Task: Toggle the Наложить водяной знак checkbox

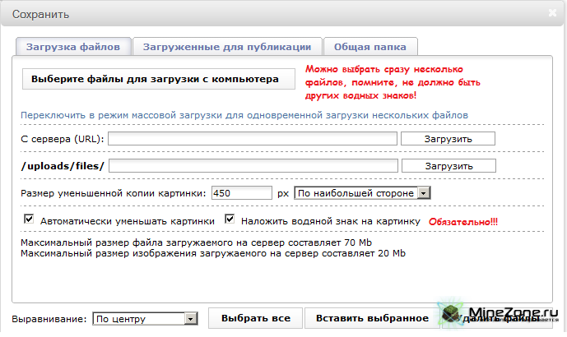Action: [x=230, y=220]
